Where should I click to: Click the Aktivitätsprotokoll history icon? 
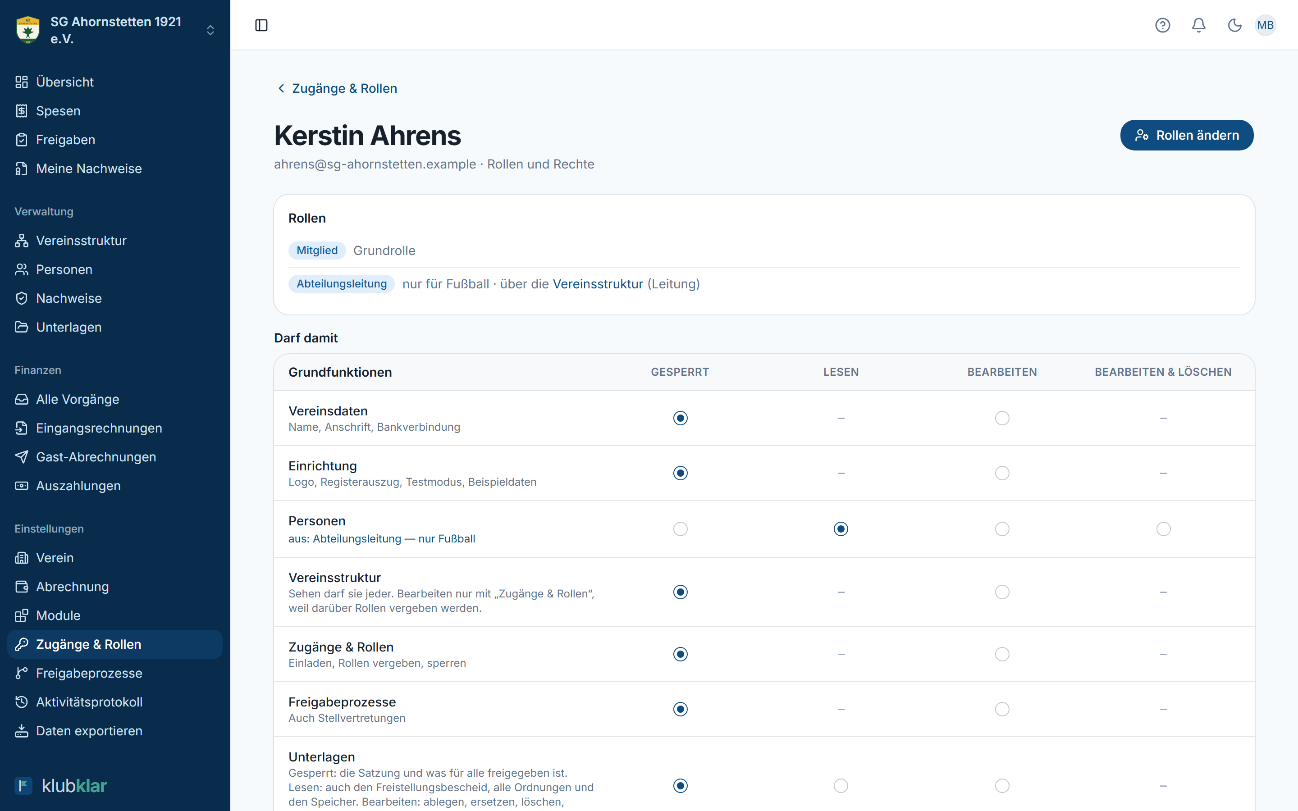pos(22,702)
